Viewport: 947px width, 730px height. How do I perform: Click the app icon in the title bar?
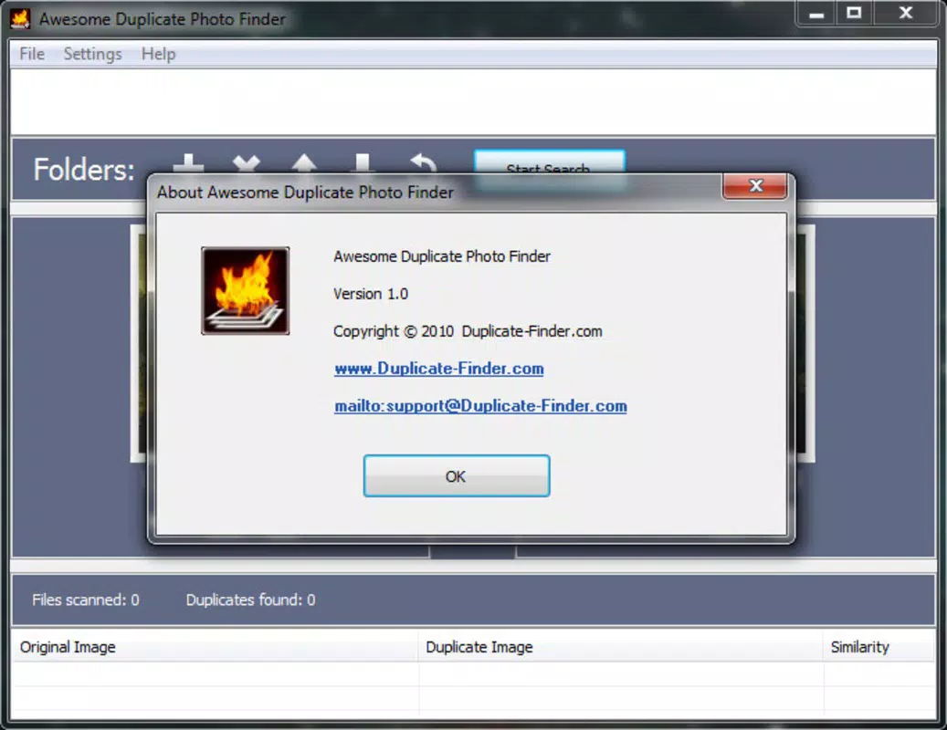(x=20, y=18)
